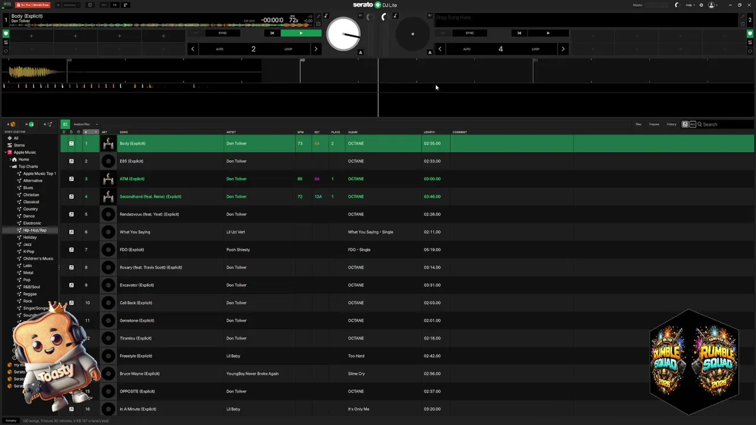Open user account dropdown
Image resolution: width=756 pixels, height=425 pixels.
coord(713,5)
